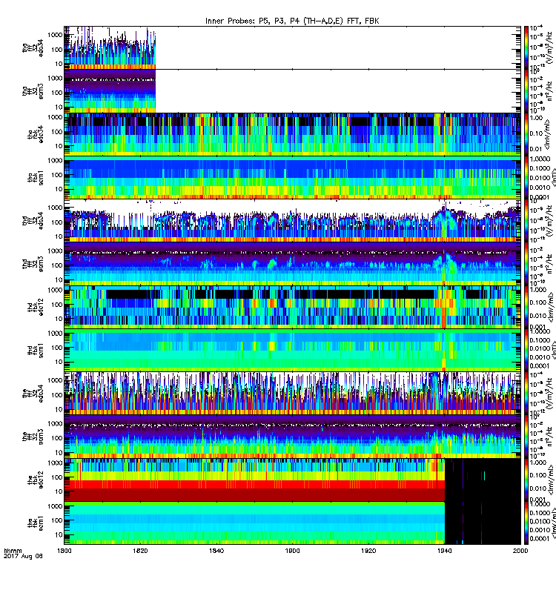This screenshot has height=593, width=556.
Task: Click the color bar beside tha fff scm3 panel
Action: [x=526, y=91]
